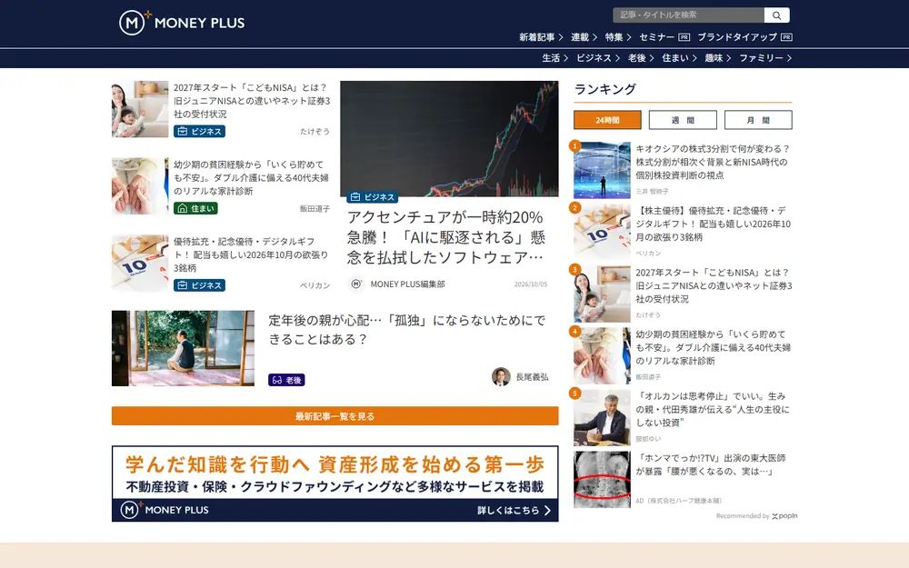The width and height of the screenshot is (909, 568).
Task: Click the search input field
Action: [x=688, y=15]
